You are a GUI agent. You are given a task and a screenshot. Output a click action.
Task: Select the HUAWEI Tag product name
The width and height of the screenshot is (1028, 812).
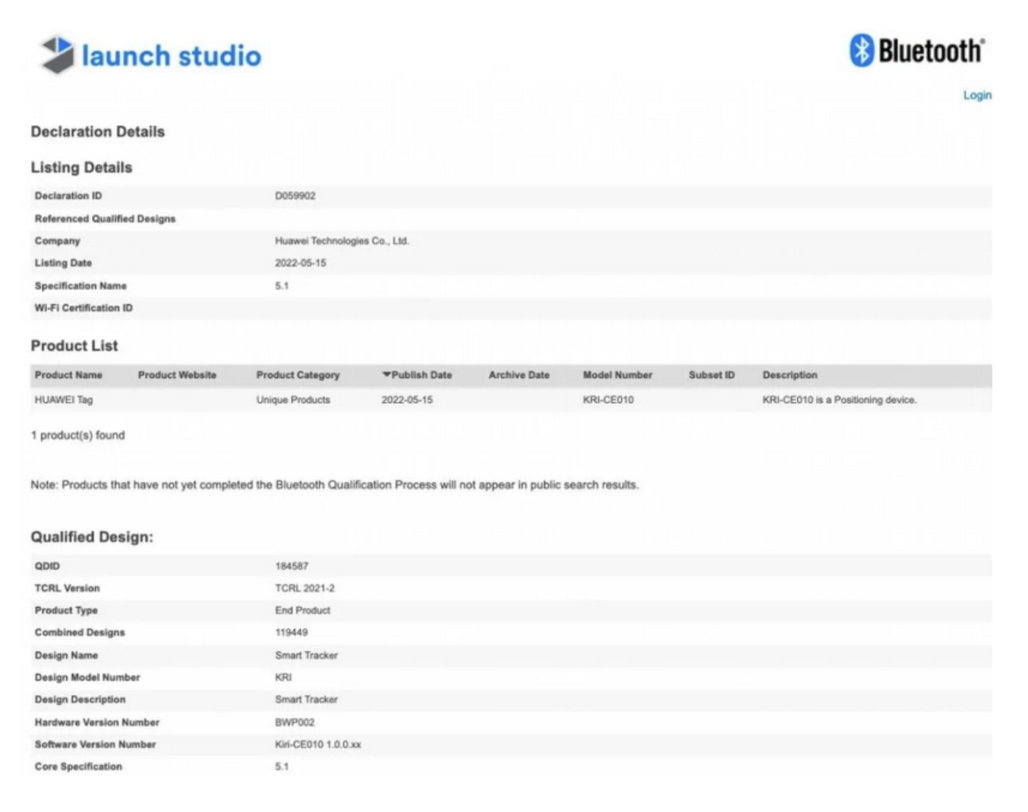[x=64, y=400]
